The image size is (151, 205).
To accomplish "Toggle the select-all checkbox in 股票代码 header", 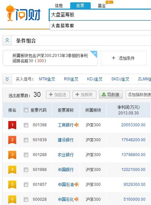I will click(26, 110).
